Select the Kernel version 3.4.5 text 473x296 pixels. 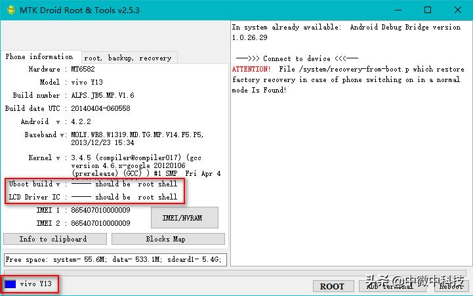146,165
